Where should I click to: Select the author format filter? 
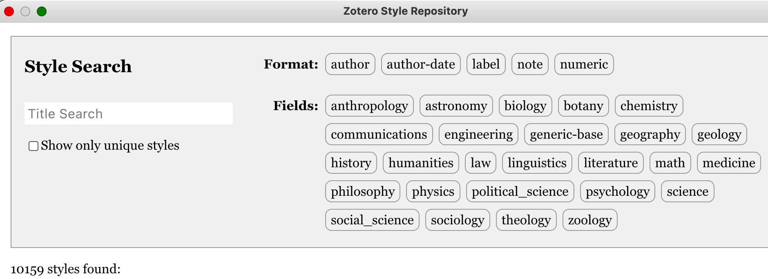pyautogui.click(x=350, y=64)
